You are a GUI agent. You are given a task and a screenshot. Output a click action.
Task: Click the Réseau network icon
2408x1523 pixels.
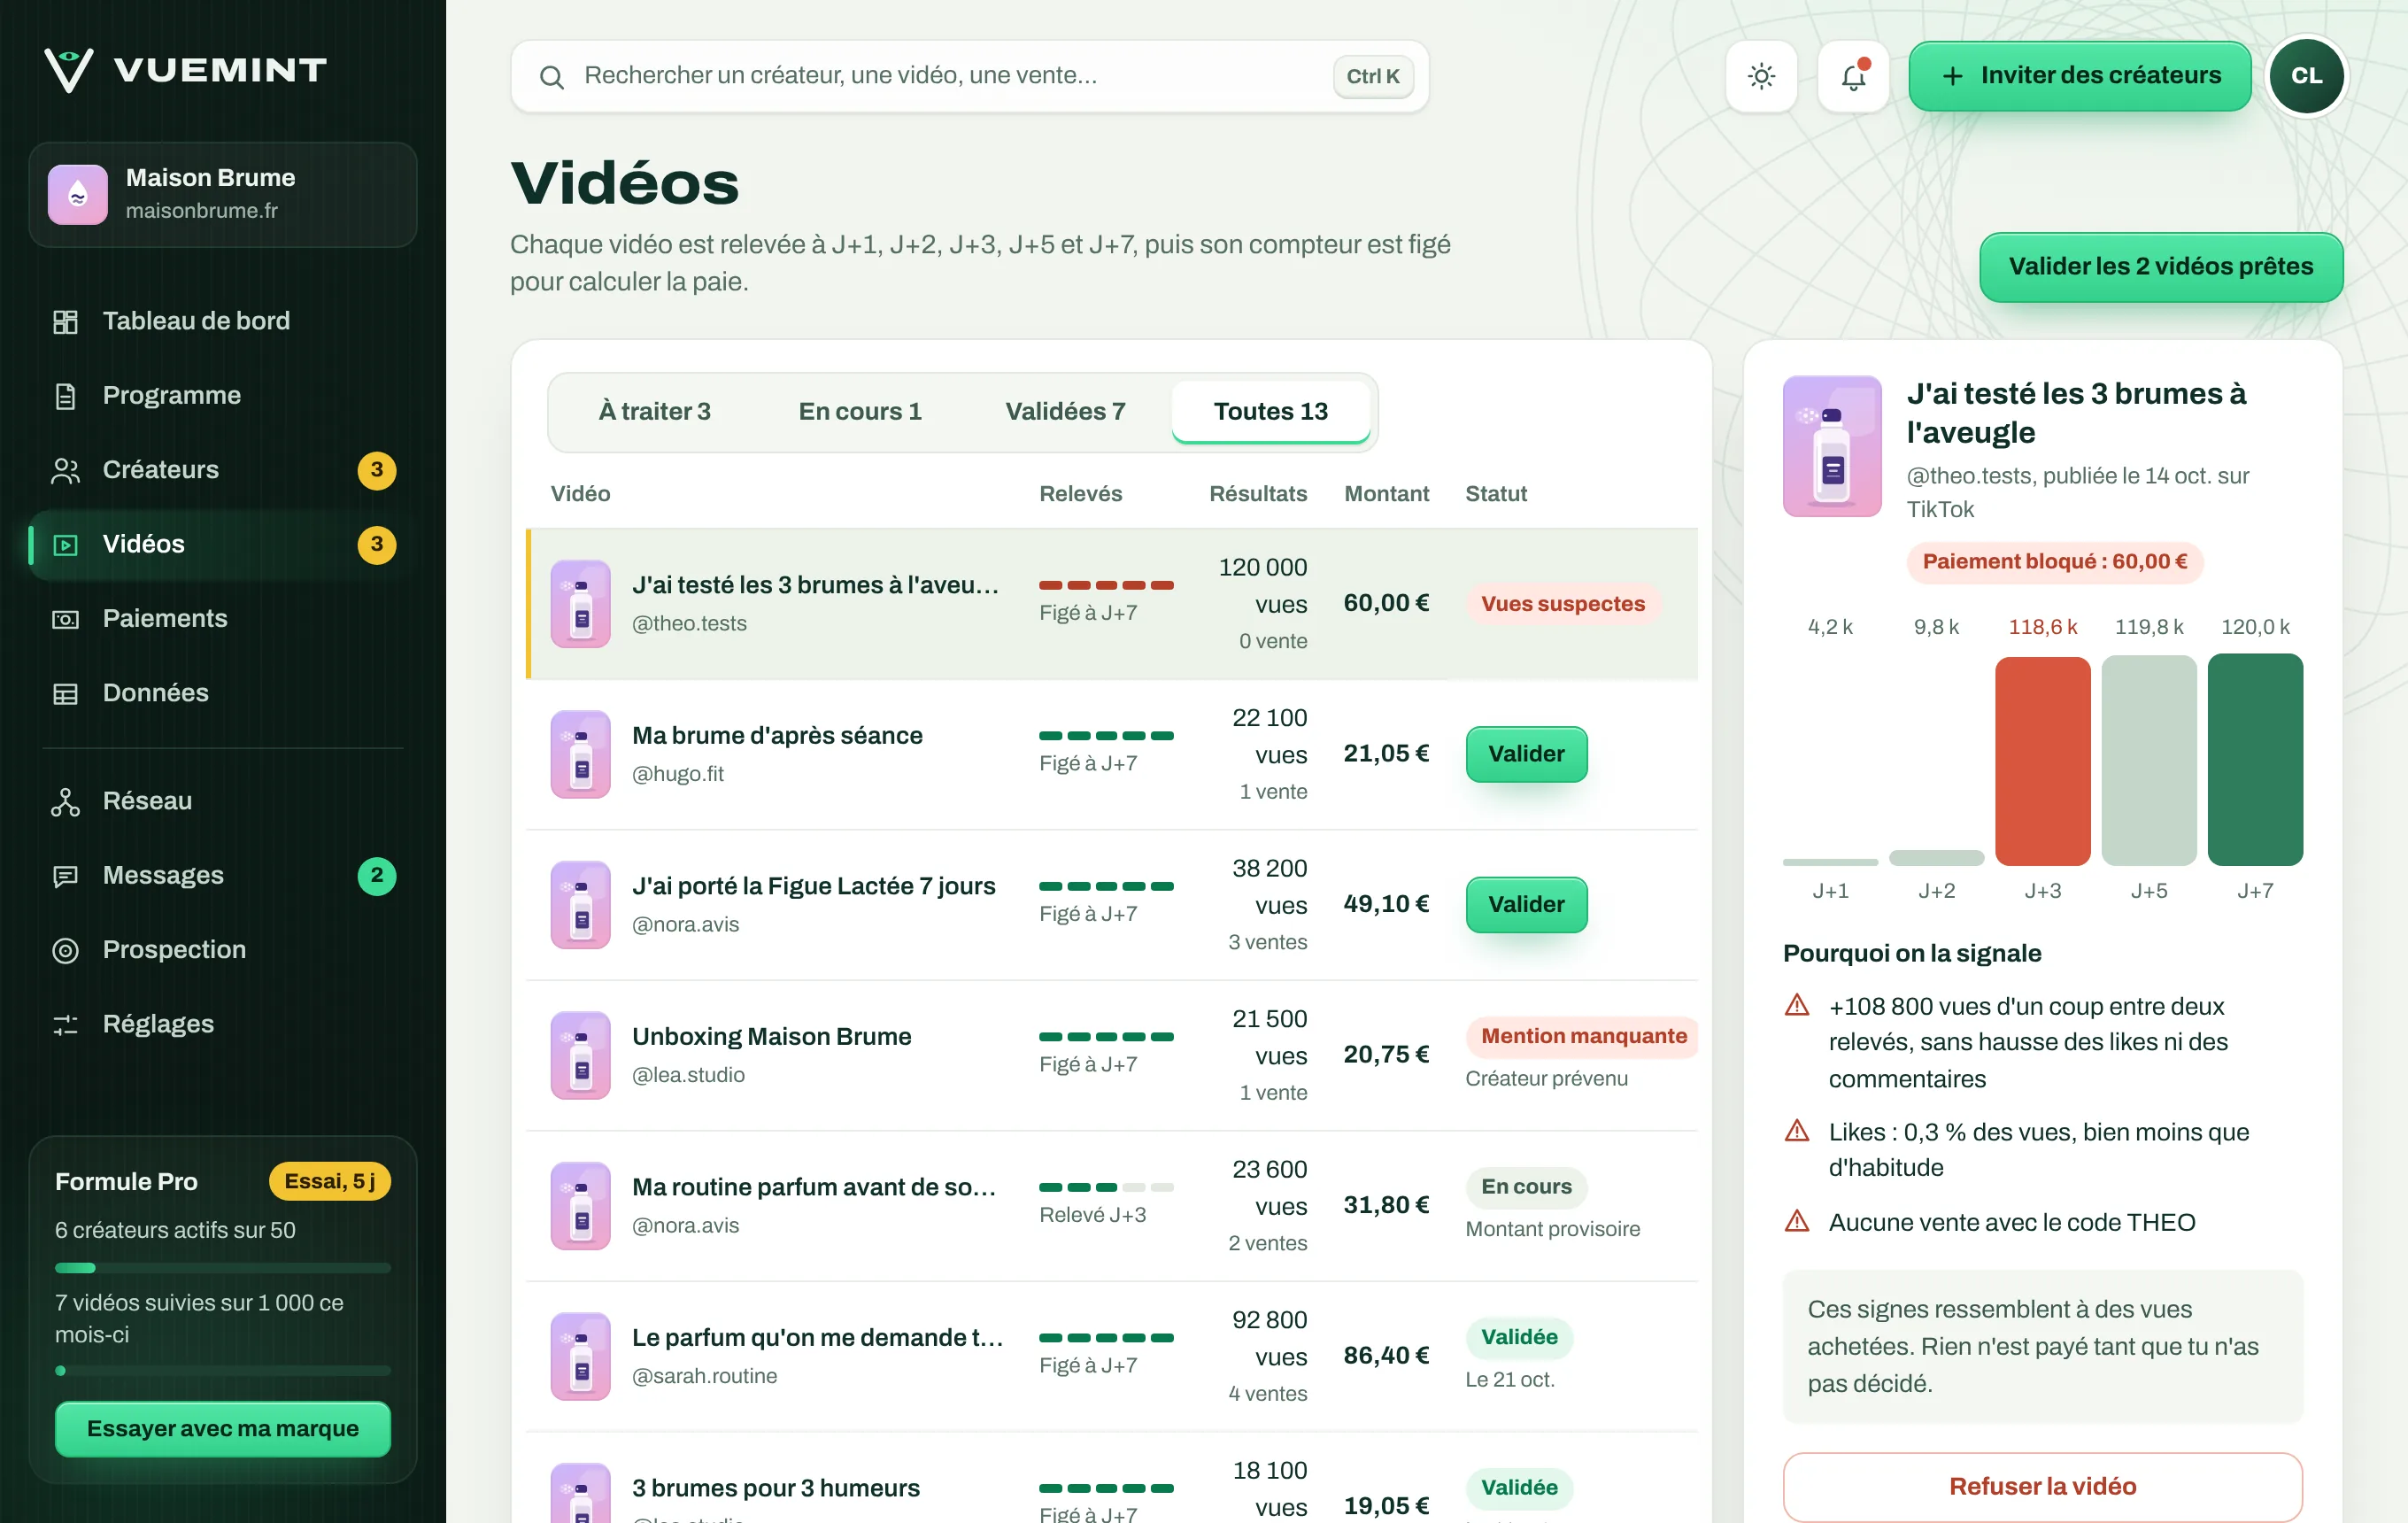tap(65, 801)
